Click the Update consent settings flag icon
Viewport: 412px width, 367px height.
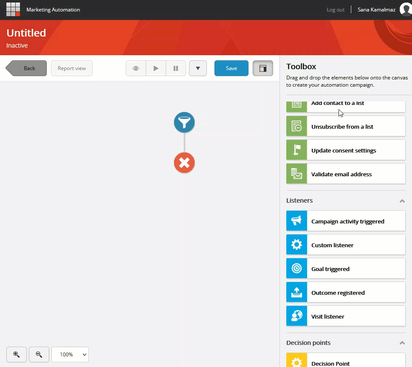coord(296,150)
